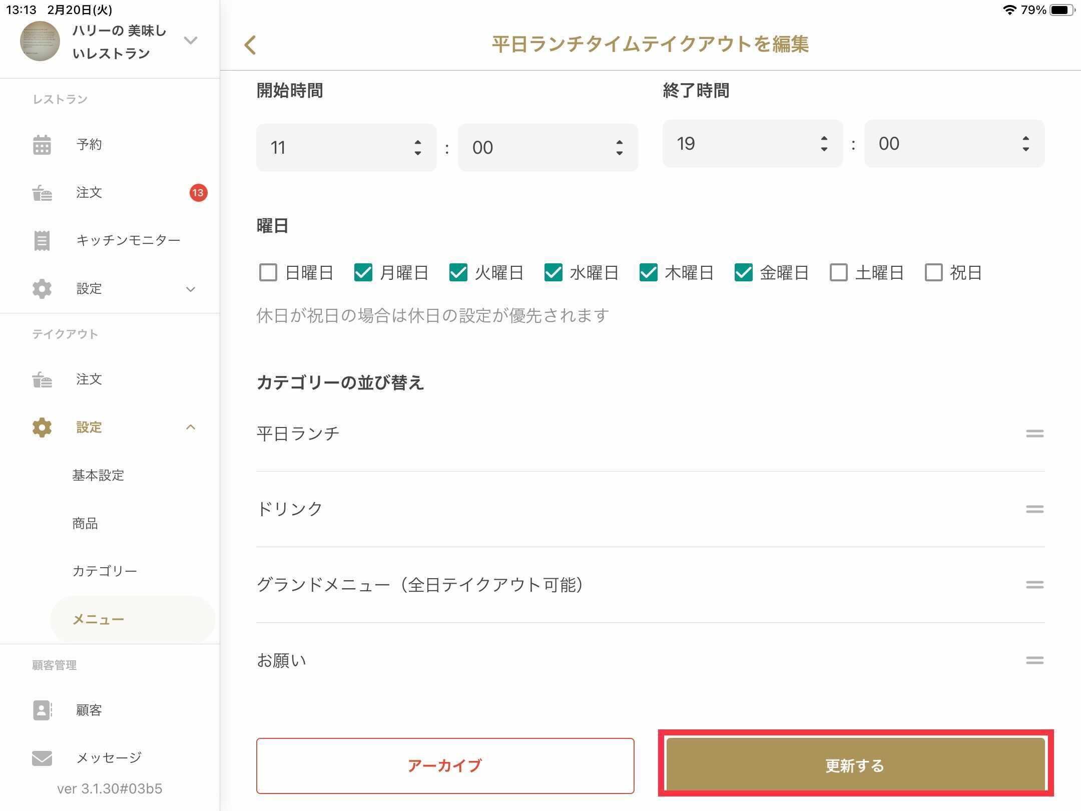Open restaurant switcher chevron beside ハリーの美味しいレストラン

pyautogui.click(x=191, y=41)
